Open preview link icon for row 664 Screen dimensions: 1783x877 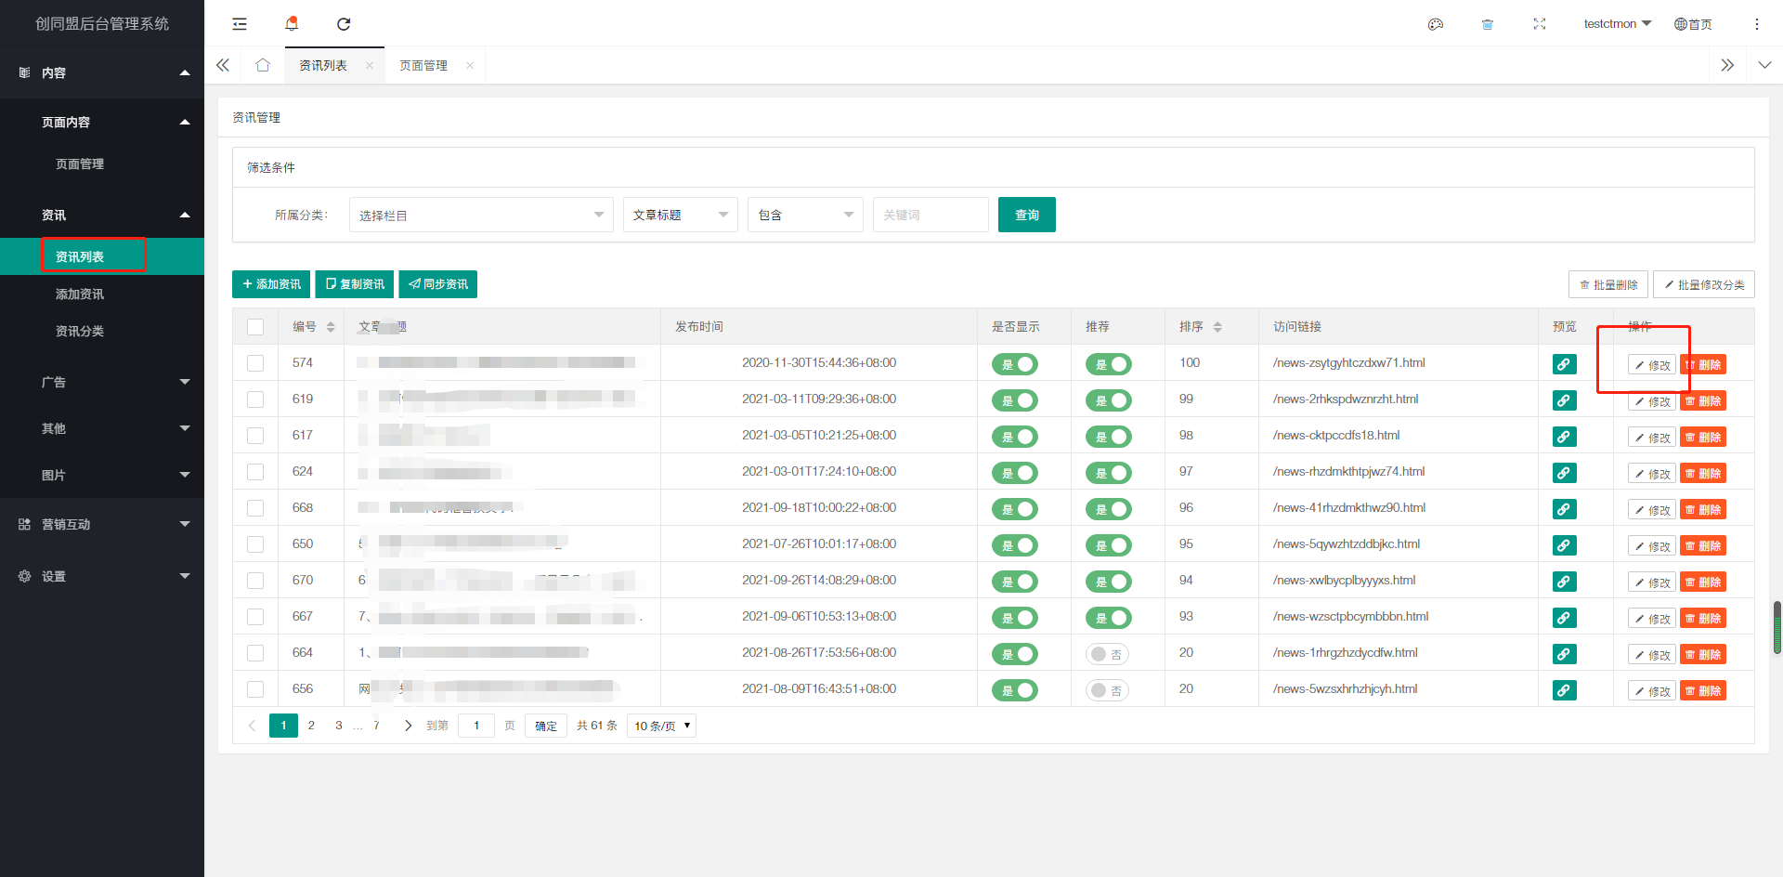1565,654
